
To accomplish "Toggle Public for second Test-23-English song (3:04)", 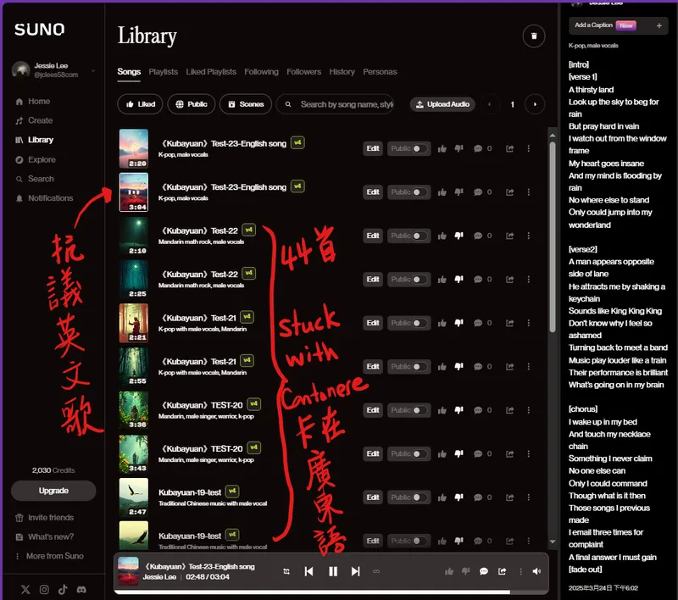I will point(408,192).
